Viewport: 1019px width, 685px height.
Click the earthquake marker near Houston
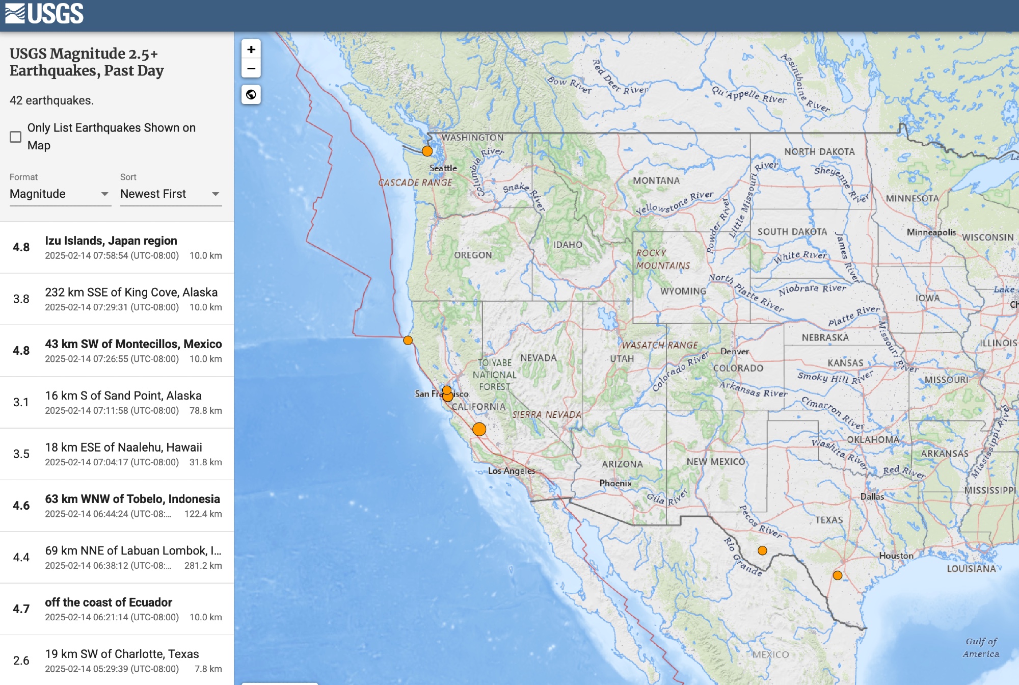point(837,575)
